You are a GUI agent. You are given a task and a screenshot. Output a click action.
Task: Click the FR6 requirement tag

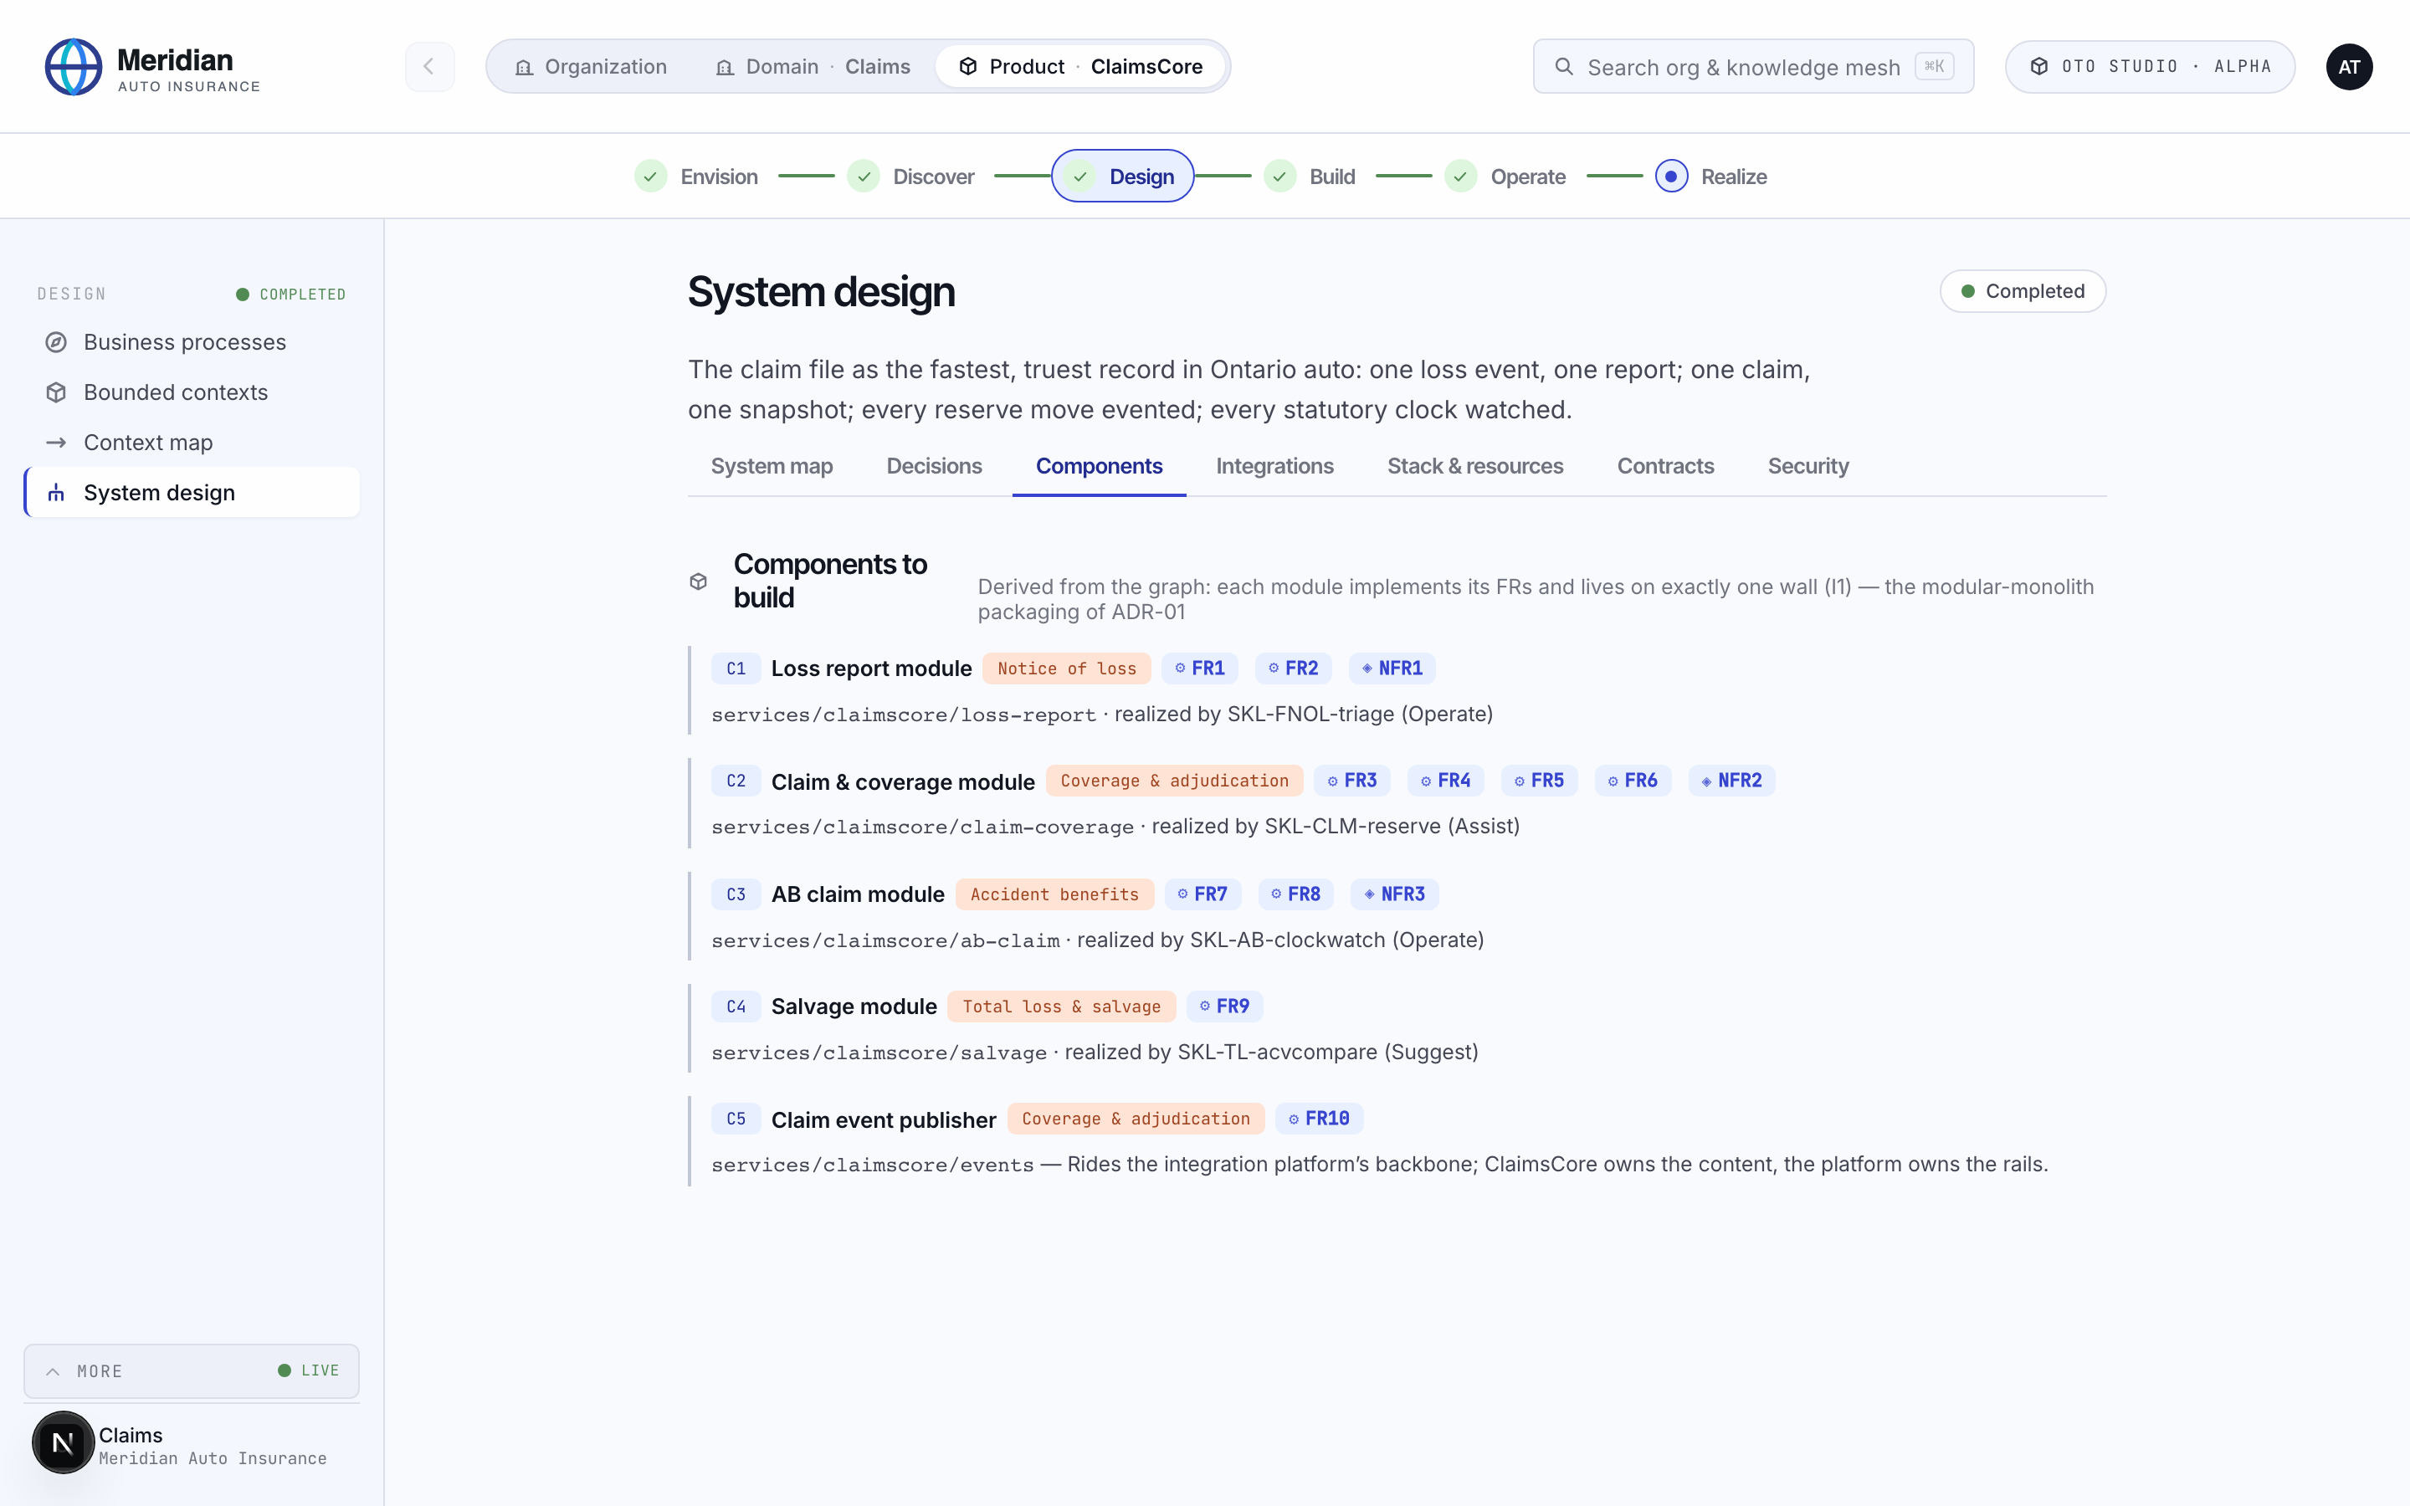(1633, 781)
